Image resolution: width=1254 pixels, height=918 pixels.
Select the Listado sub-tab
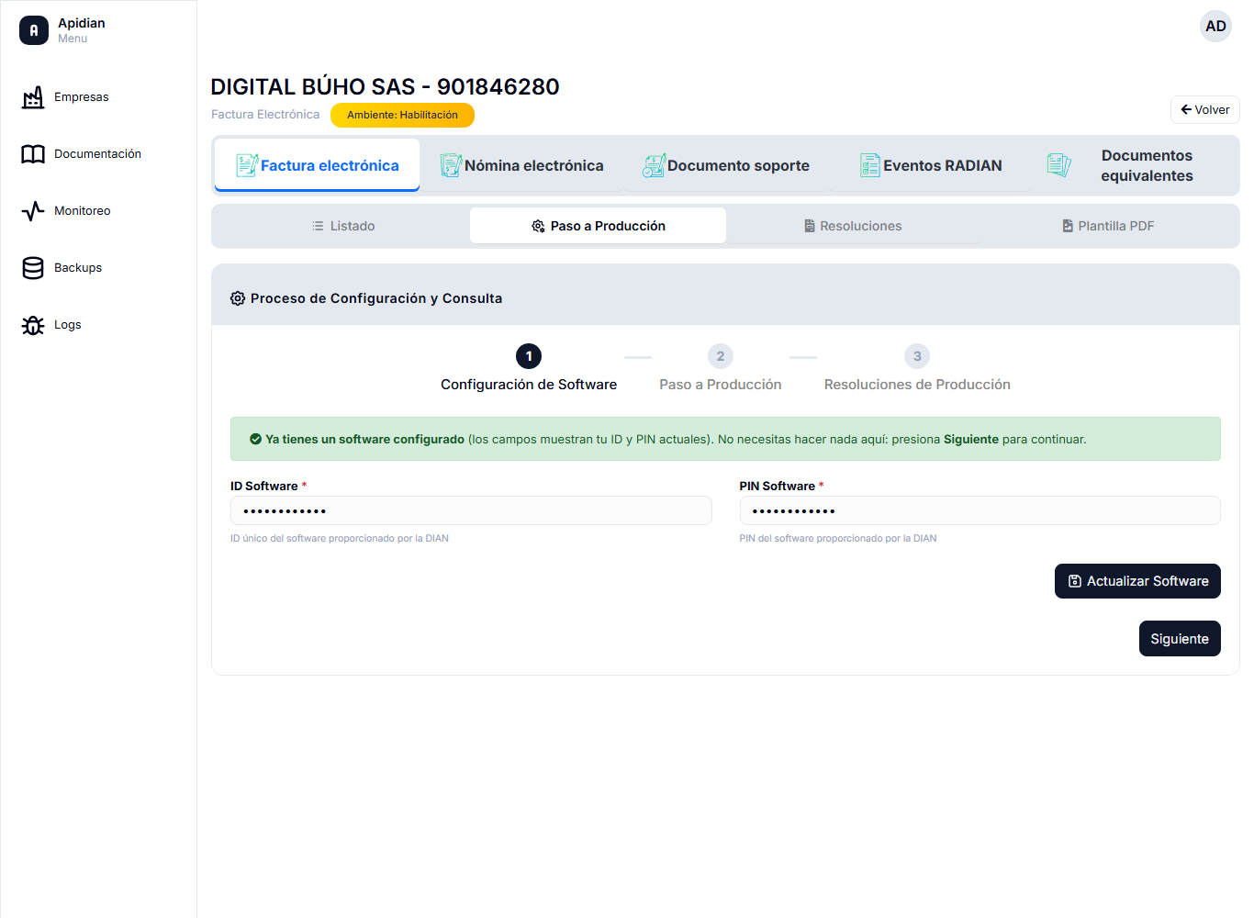[342, 226]
